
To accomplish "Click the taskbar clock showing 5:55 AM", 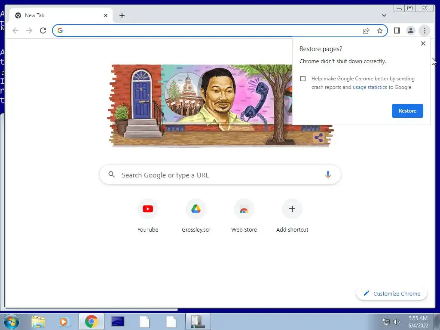I will [x=418, y=322].
